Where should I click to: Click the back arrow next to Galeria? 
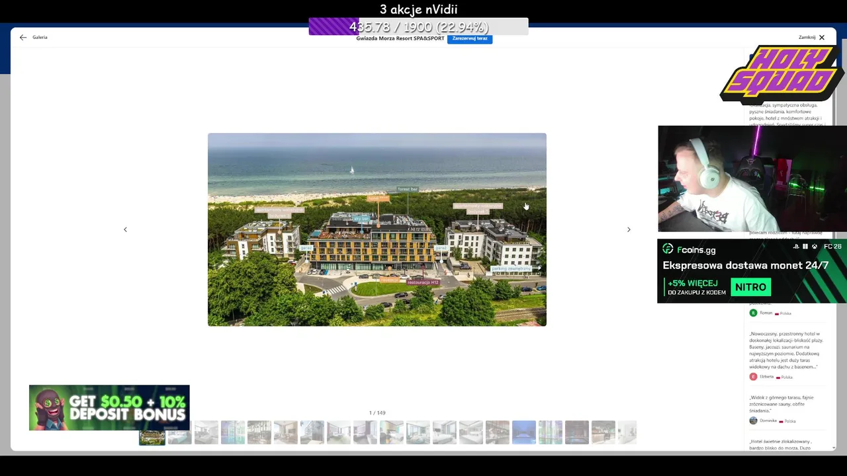click(x=23, y=38)
